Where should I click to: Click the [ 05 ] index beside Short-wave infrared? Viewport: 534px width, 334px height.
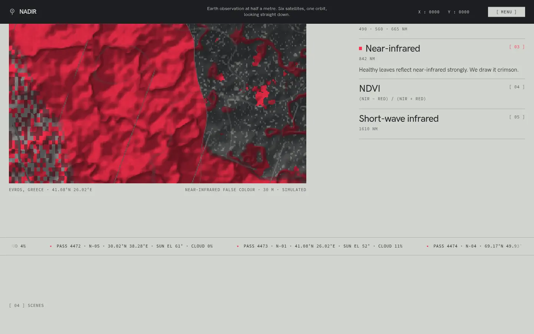pos(517,117)
